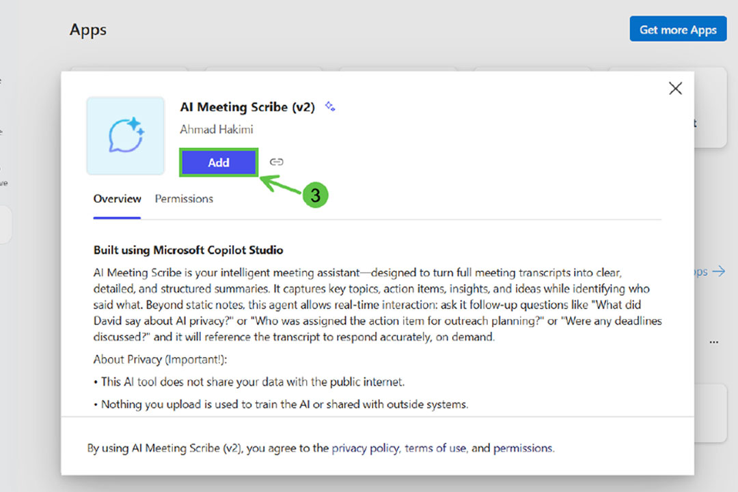Switch to the Overview tab
Image resolution: width=738 pixels, height=492 pixels.
118,199
